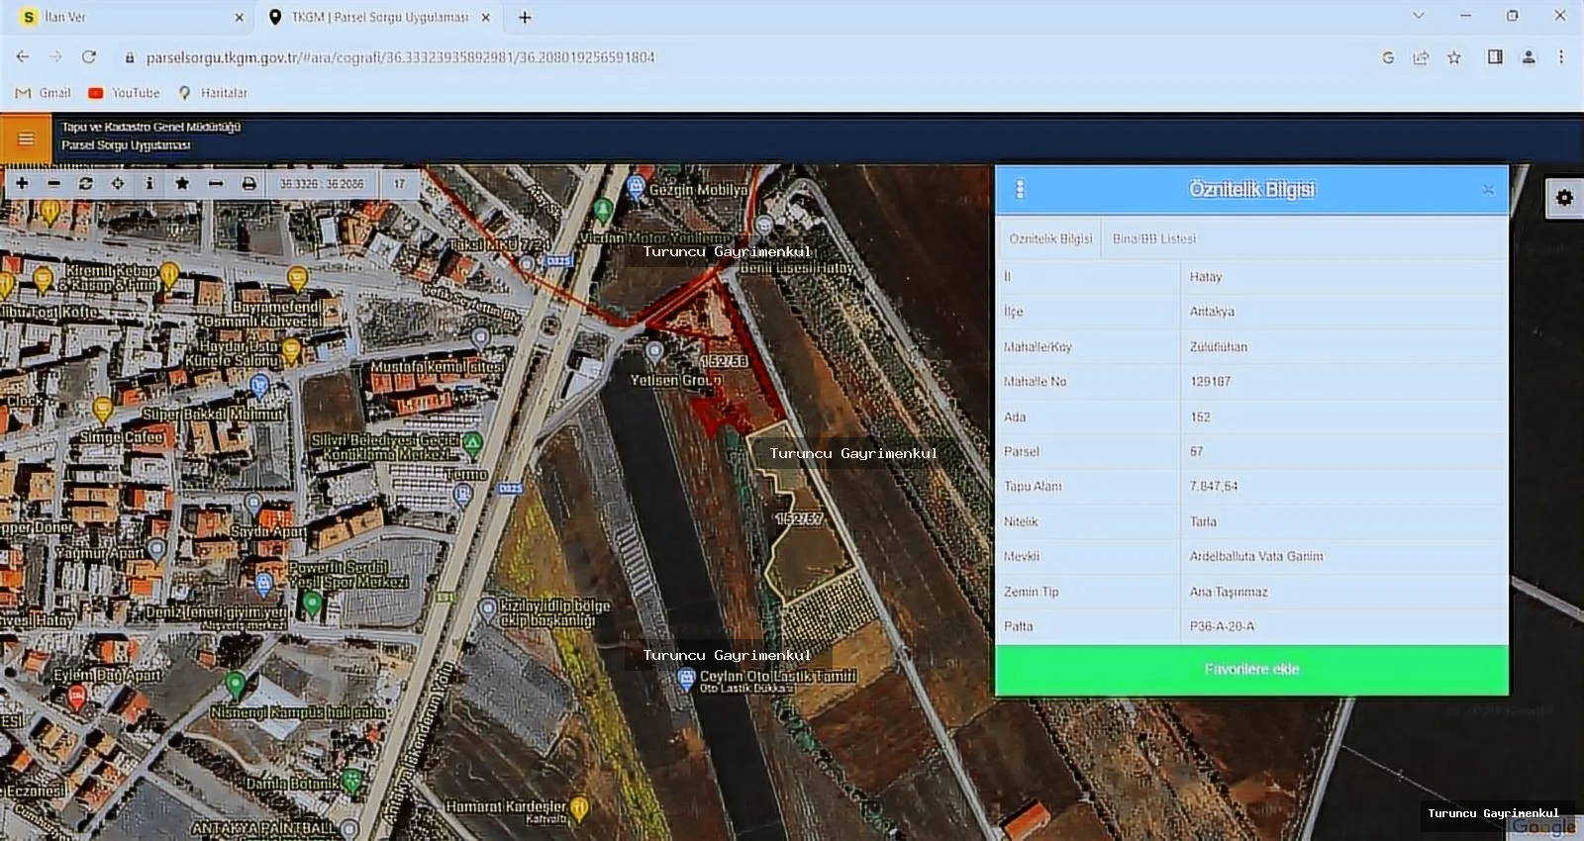Click Gezgin Mobilya map marker
1584x841 pixels.
[637, 186]
